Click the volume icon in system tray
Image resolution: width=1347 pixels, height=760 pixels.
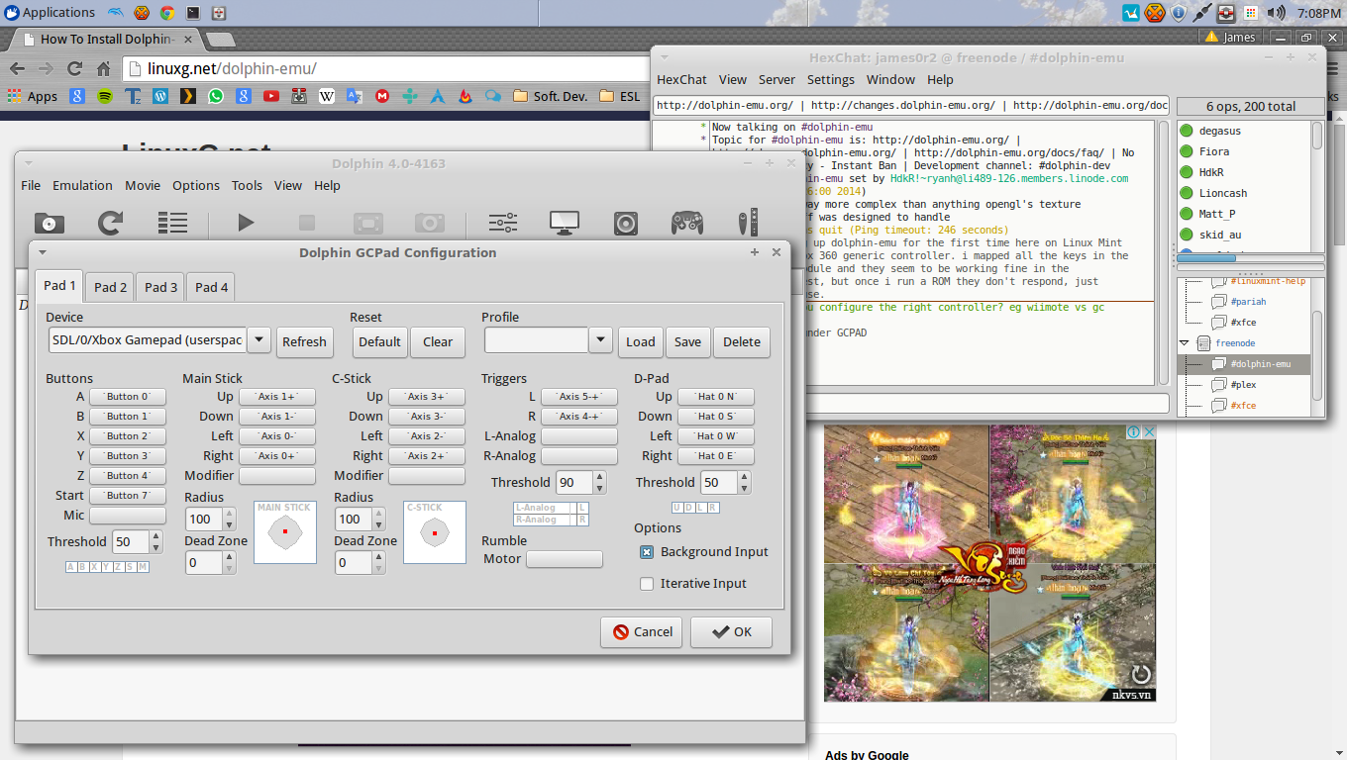click(x=1276, y=13)
